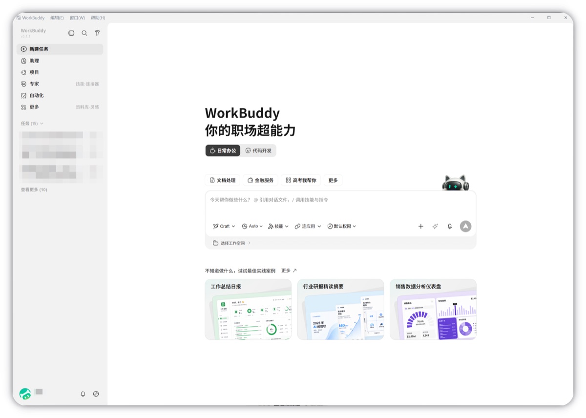
Task: Open 选择工作空间 workspace selector
Action: [232, 243]
